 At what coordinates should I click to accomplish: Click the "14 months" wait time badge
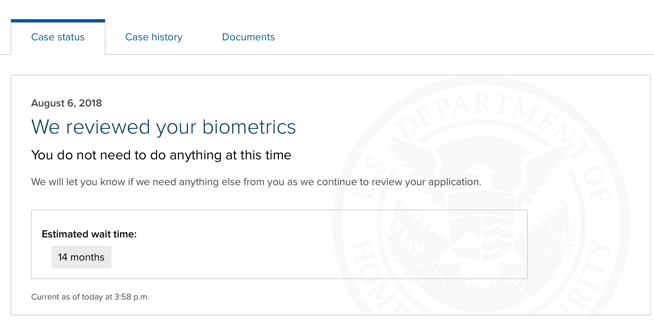tap(81, 257)
